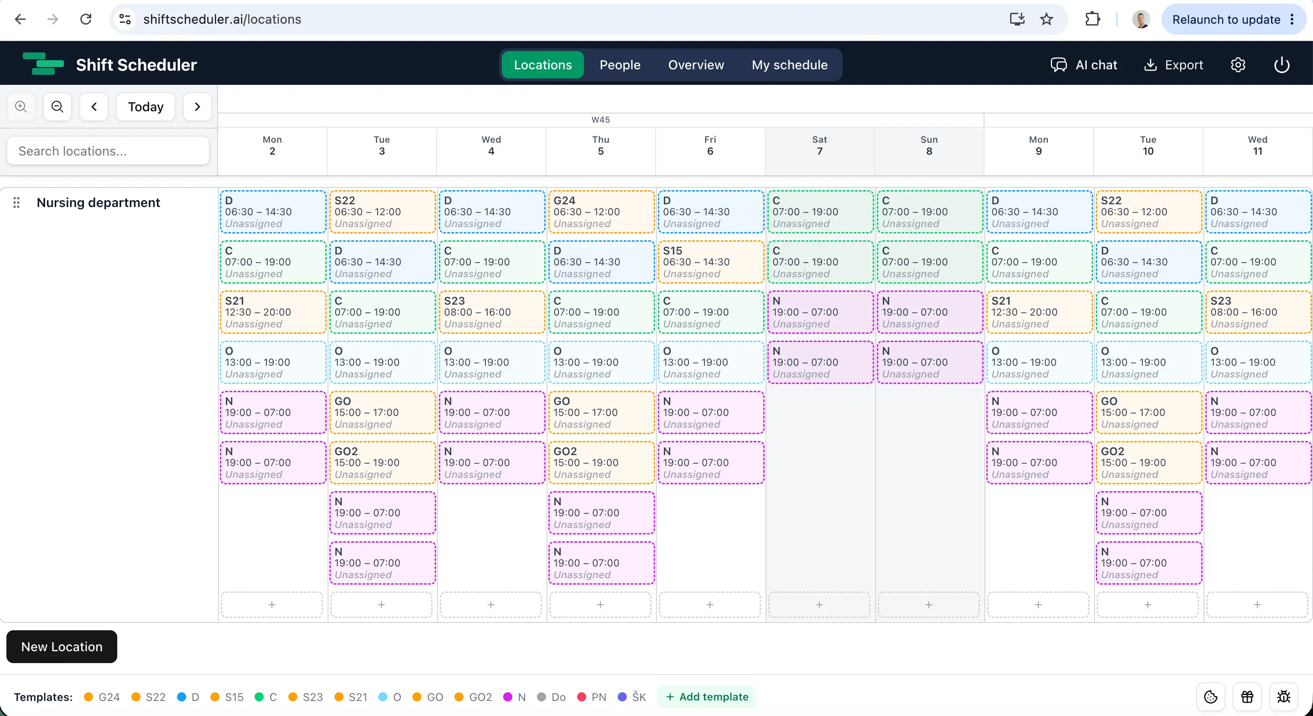Click the power logout icon
Screen dimensions: 1313x716
pos(1282,65)
